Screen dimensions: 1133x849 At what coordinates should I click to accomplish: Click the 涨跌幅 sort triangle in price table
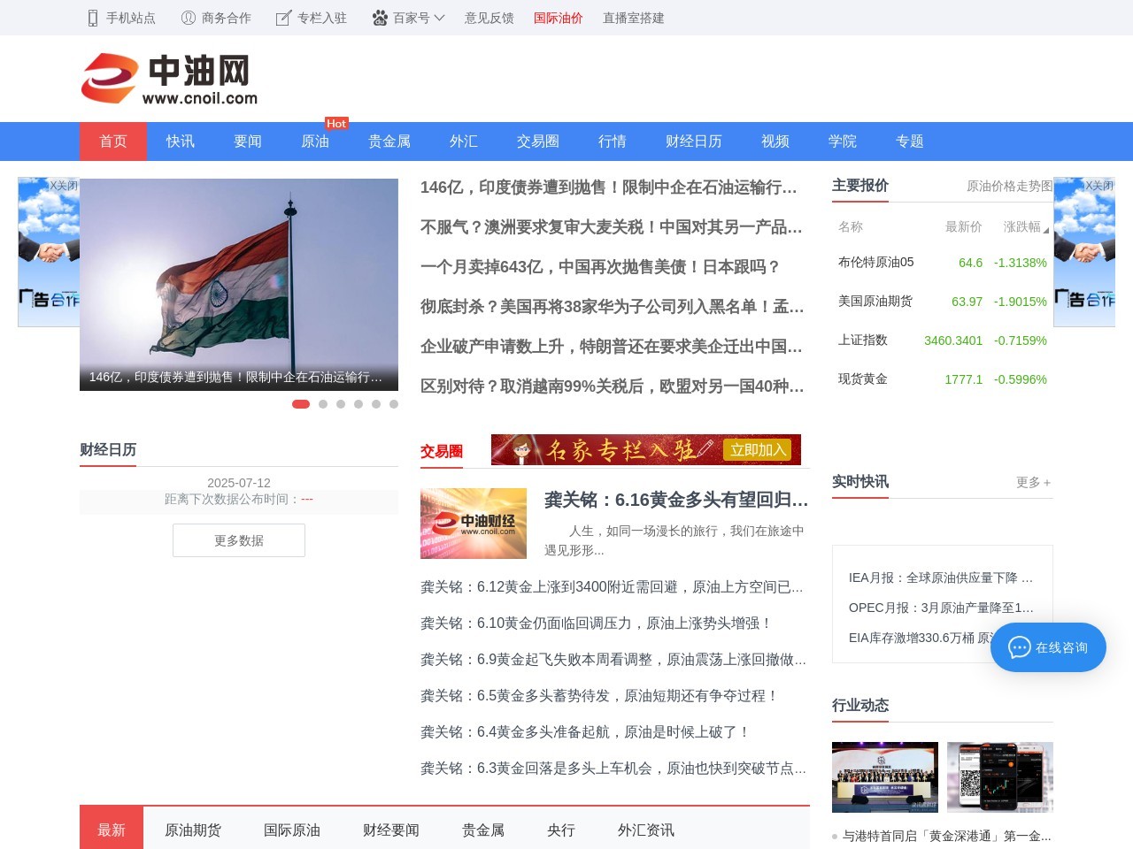point(1046,228)
